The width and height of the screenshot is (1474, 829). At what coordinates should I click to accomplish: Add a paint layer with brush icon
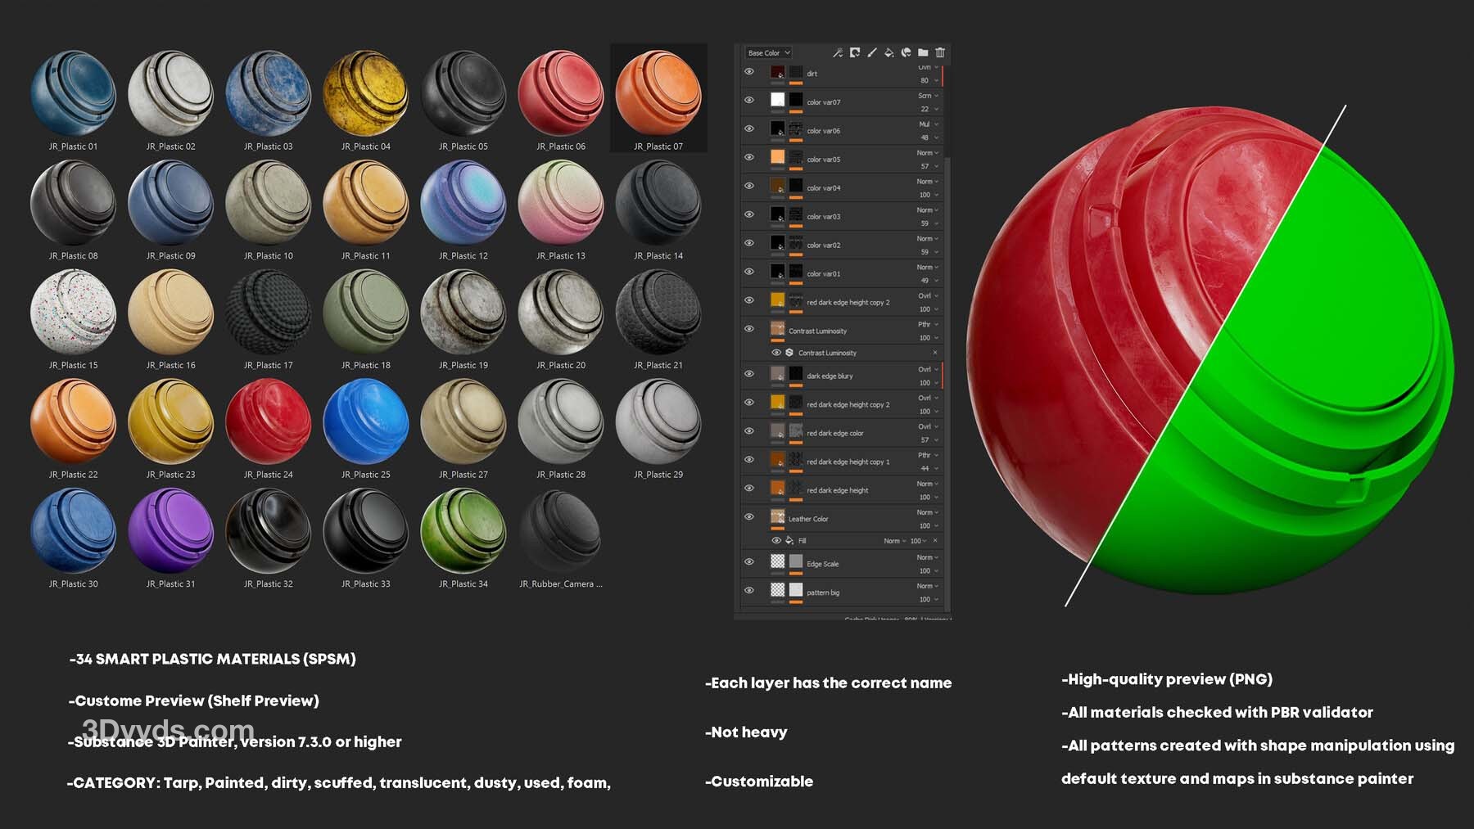[872, 52]
